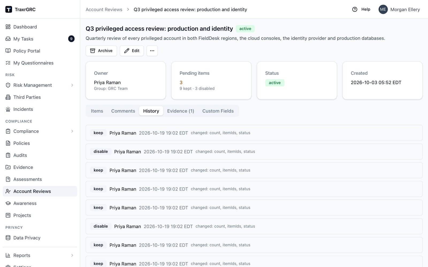Click the My Questionnaires checklist icon

[x=8, y=63]
